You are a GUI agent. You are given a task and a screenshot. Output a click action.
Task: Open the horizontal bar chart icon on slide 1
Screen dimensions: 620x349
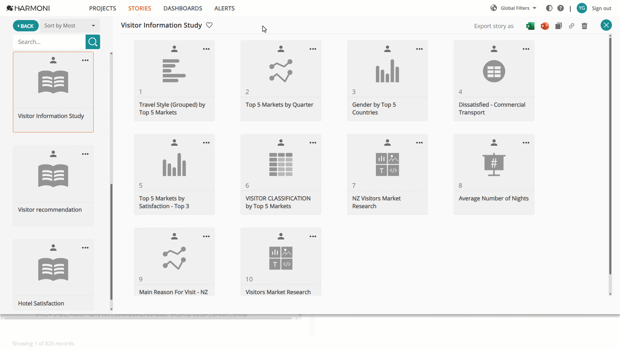click(x=174, y=71)
